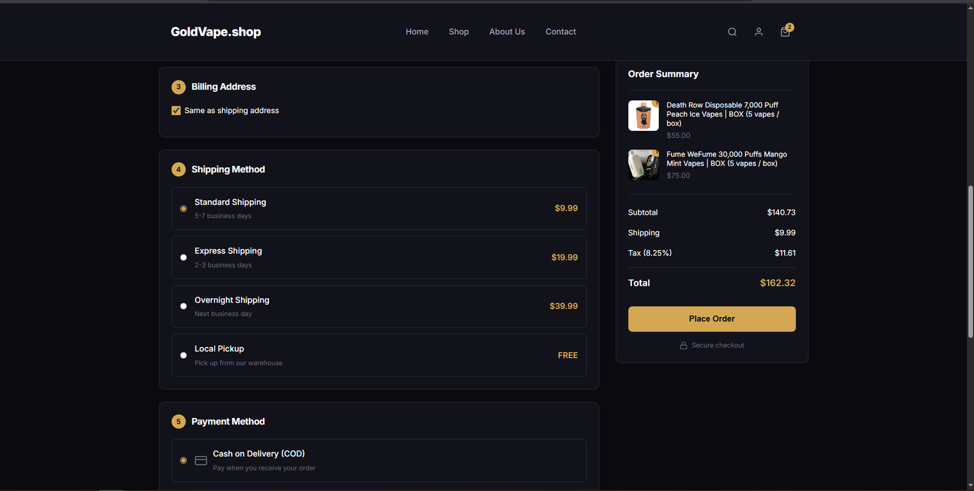Open the shopping cart icon
Image resolution: width=974 pixels, height=491 pixels.
785,32
